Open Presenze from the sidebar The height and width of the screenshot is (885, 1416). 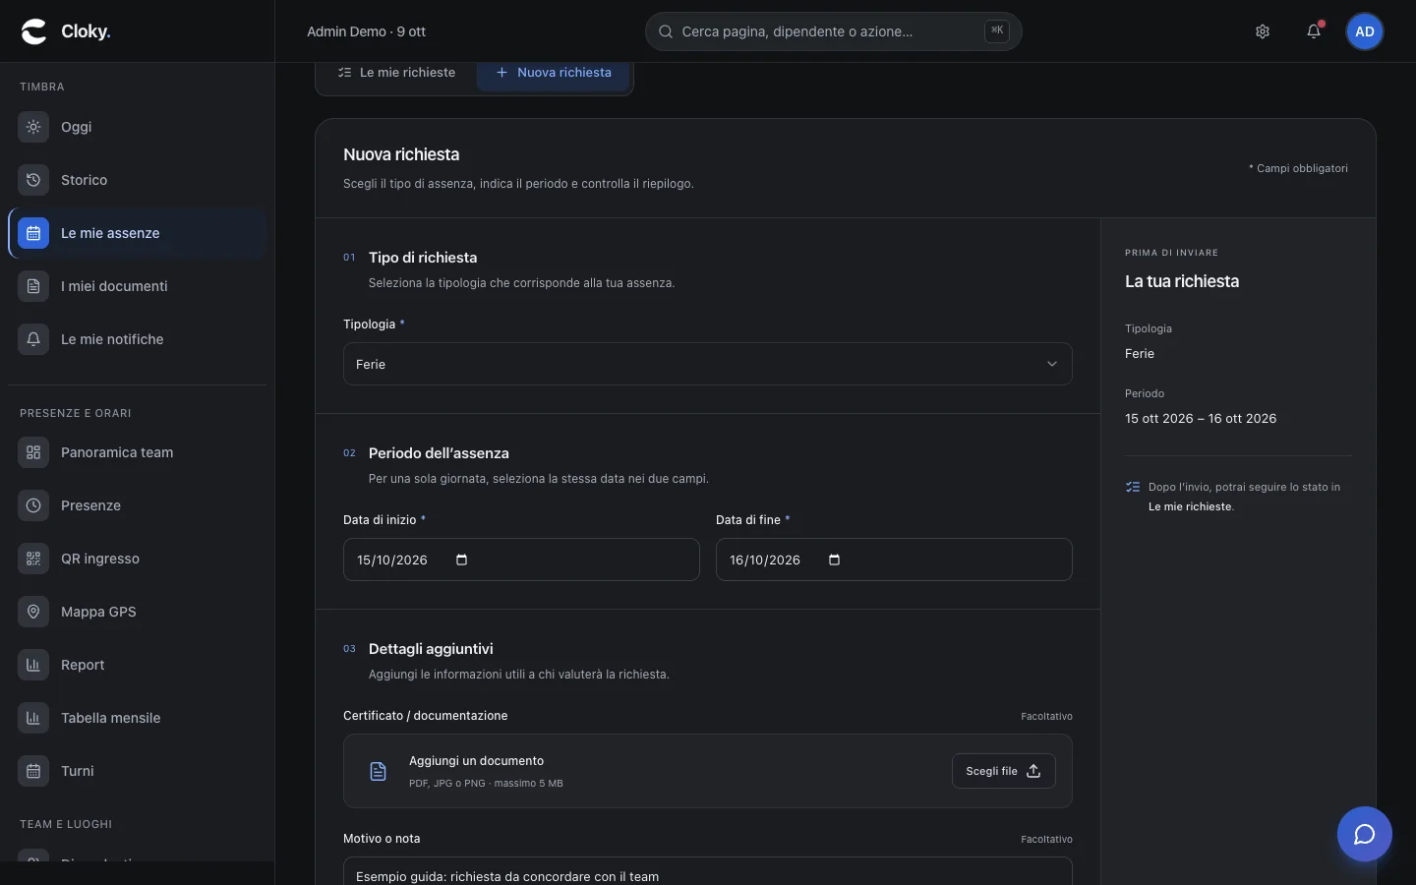pos(137,505)
